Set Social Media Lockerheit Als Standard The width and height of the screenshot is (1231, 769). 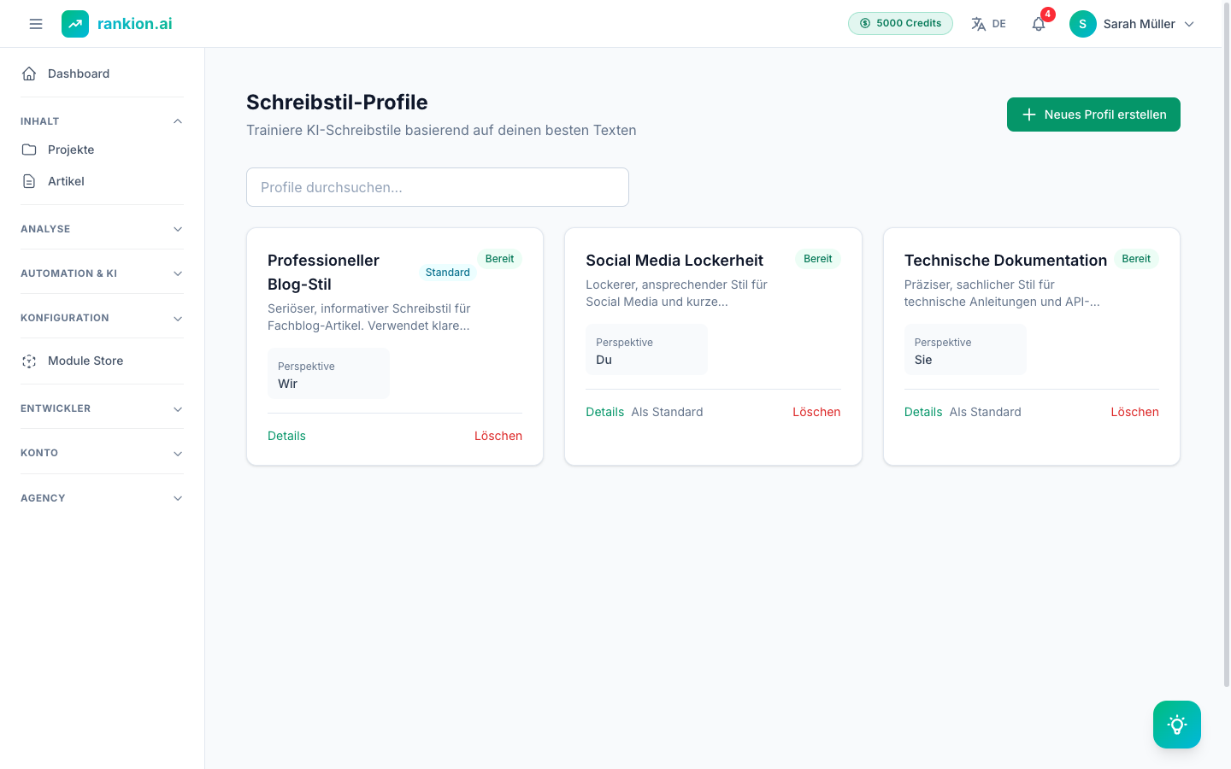click(x=667, y=412)
